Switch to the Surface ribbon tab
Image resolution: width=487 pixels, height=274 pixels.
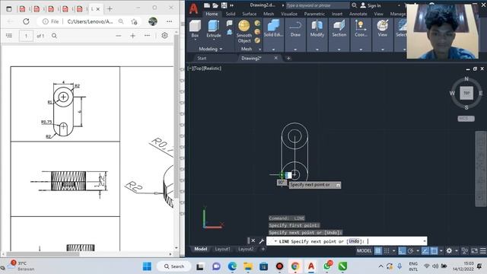click(249, 14)
